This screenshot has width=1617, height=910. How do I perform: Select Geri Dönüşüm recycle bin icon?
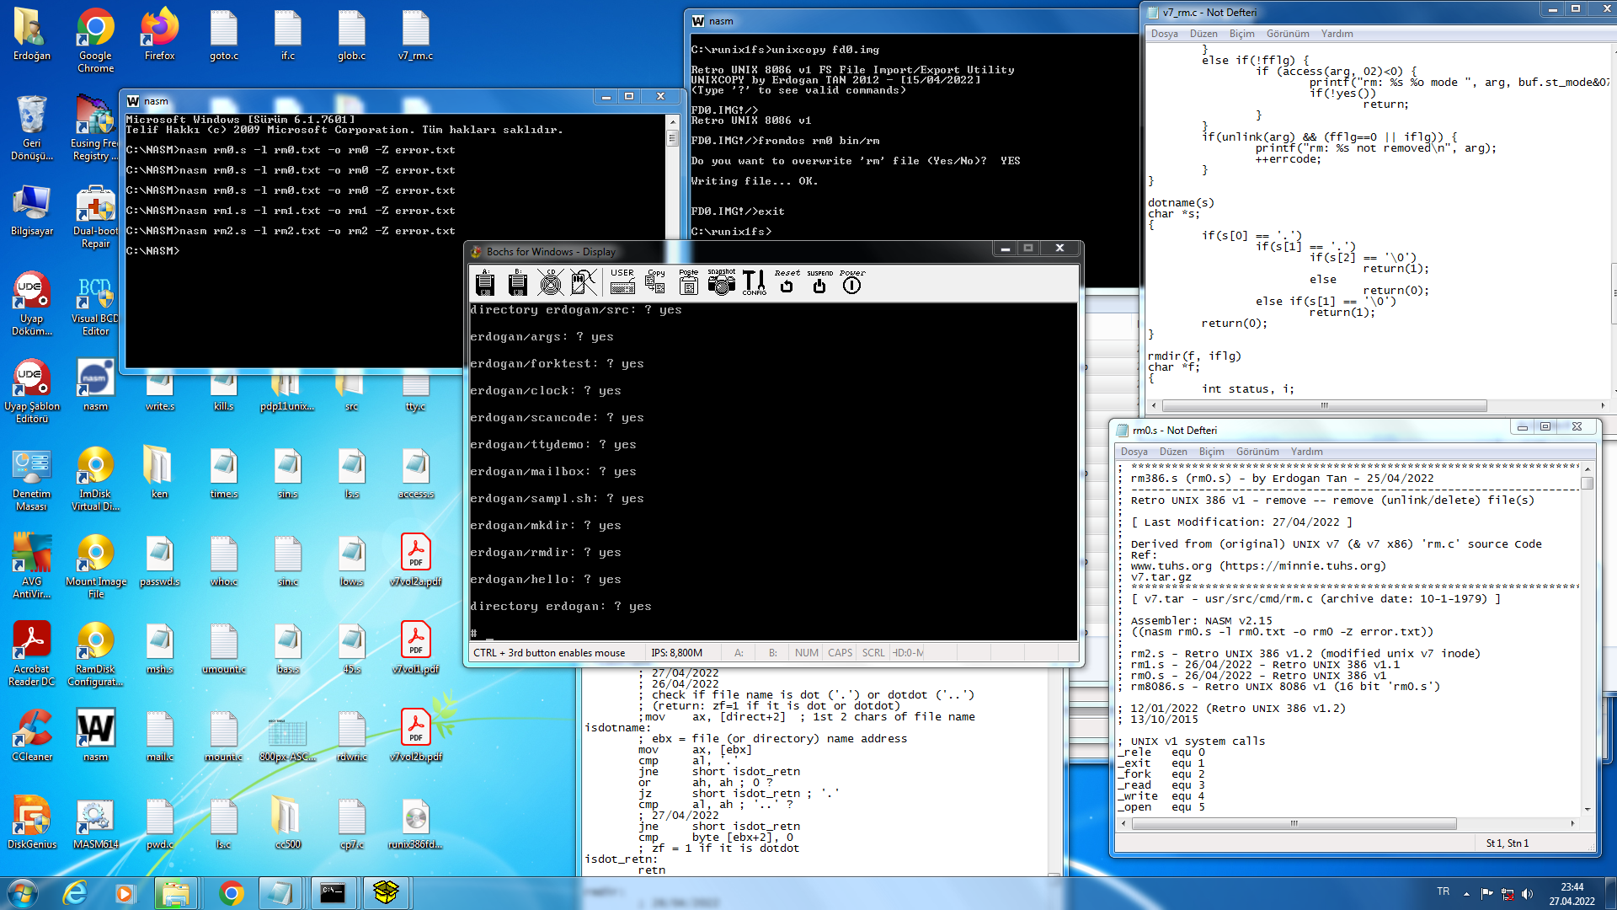coord(31,128)
